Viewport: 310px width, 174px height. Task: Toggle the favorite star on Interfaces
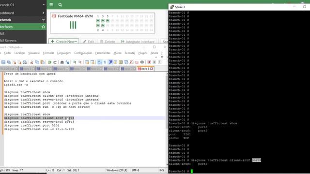(43, 27)
